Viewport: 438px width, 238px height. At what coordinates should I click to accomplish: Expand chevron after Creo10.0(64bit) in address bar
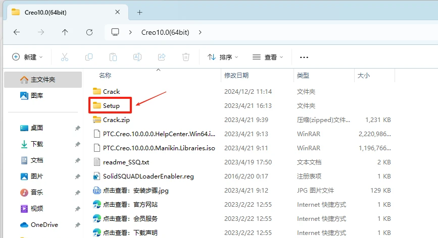[x=200, y=32]
